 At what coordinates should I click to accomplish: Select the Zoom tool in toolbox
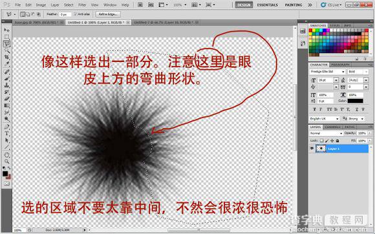click(6, 162)
